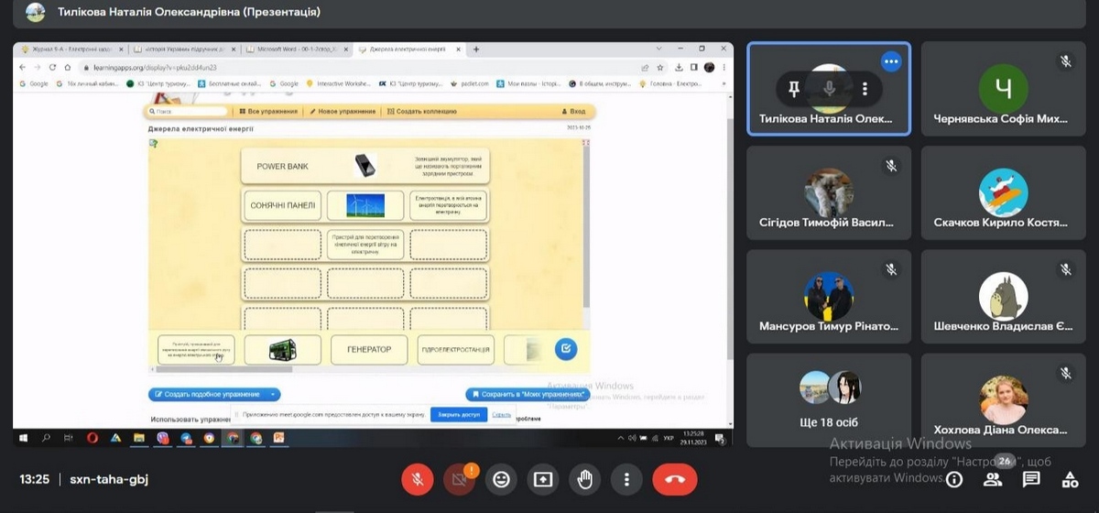Show the participants list panel
Screen dimensions: 1099x513
click(993, 479)
